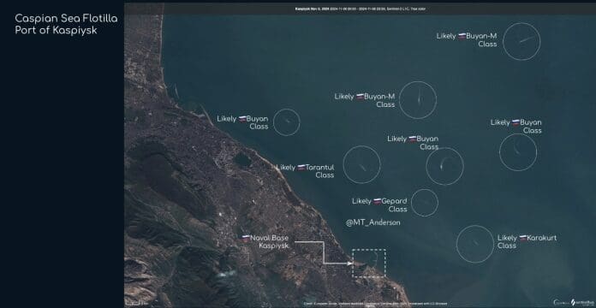Viewport: 596px width, 308px height.
Task: Click the map scale bar indicator
Action: coord(135,303)
